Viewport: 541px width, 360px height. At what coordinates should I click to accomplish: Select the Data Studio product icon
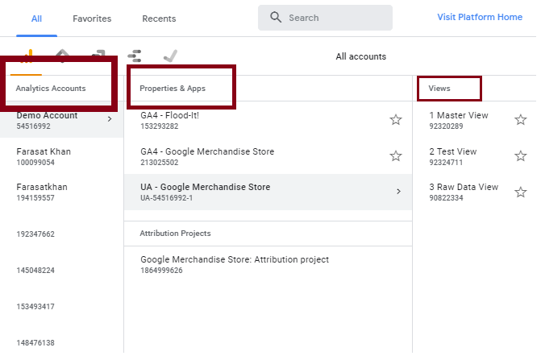[134, 56]
